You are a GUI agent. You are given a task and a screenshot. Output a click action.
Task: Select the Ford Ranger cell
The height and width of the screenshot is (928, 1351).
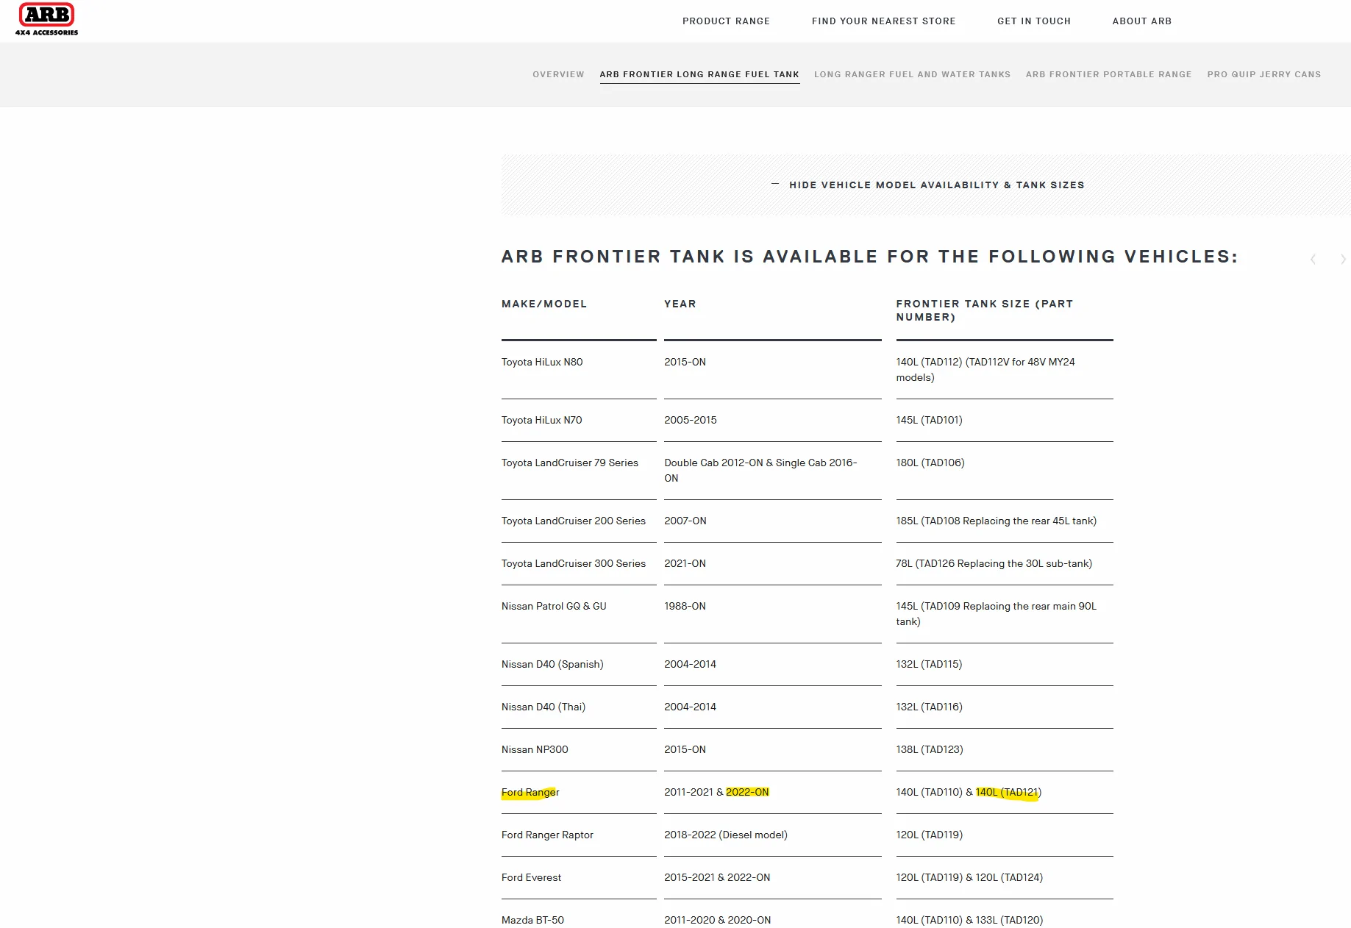point(530,792)
